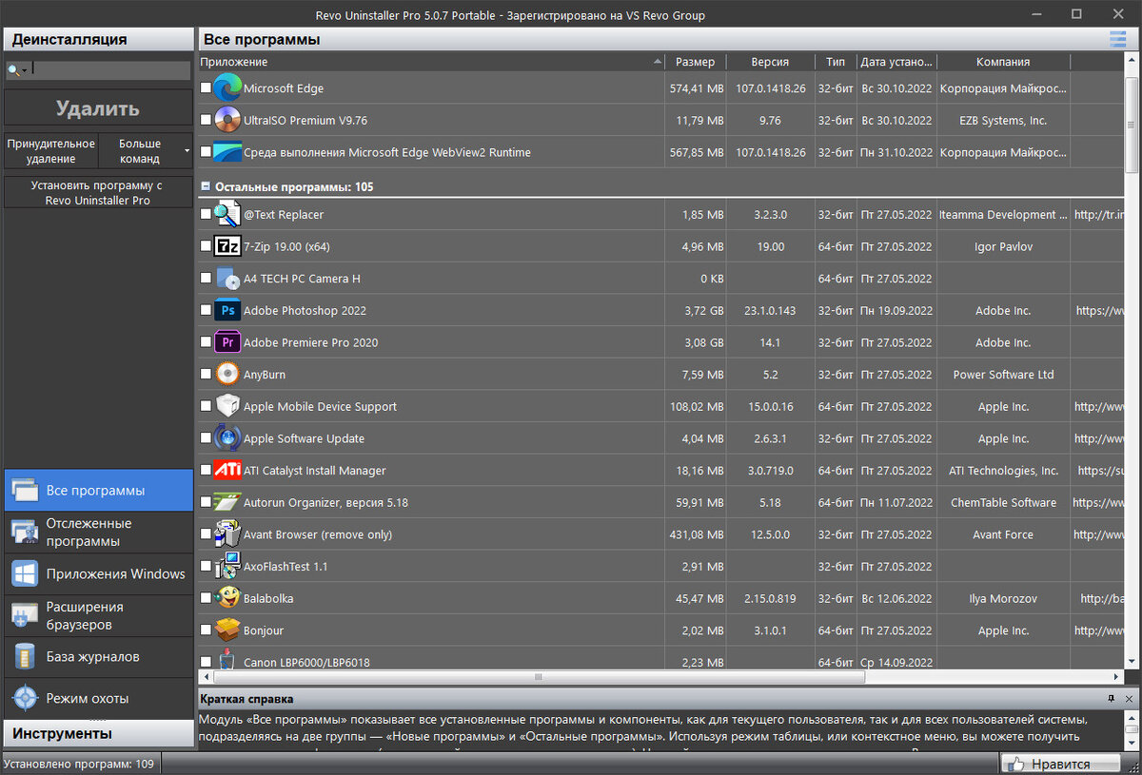Viewport: 1142px width, 775px height.
Task: Tick the Microsoft Edge checkbox
Action: (x=206, y=88)
